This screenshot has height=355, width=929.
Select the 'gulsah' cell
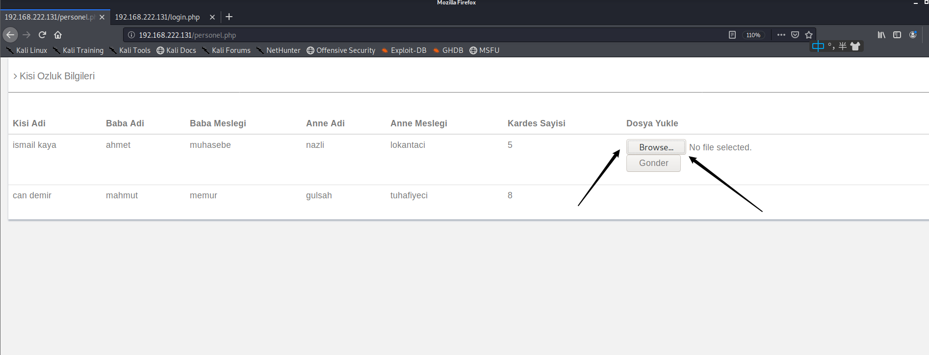pos(319,195)
